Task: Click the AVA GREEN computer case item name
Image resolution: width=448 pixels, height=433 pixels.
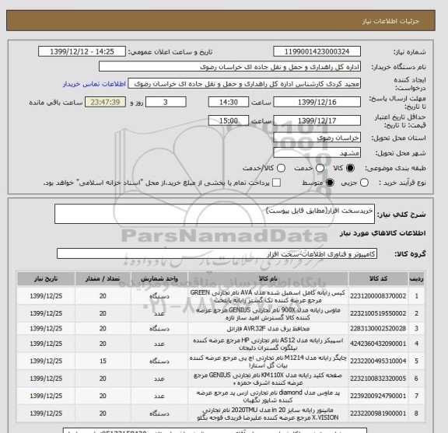Action: (268, 296)
